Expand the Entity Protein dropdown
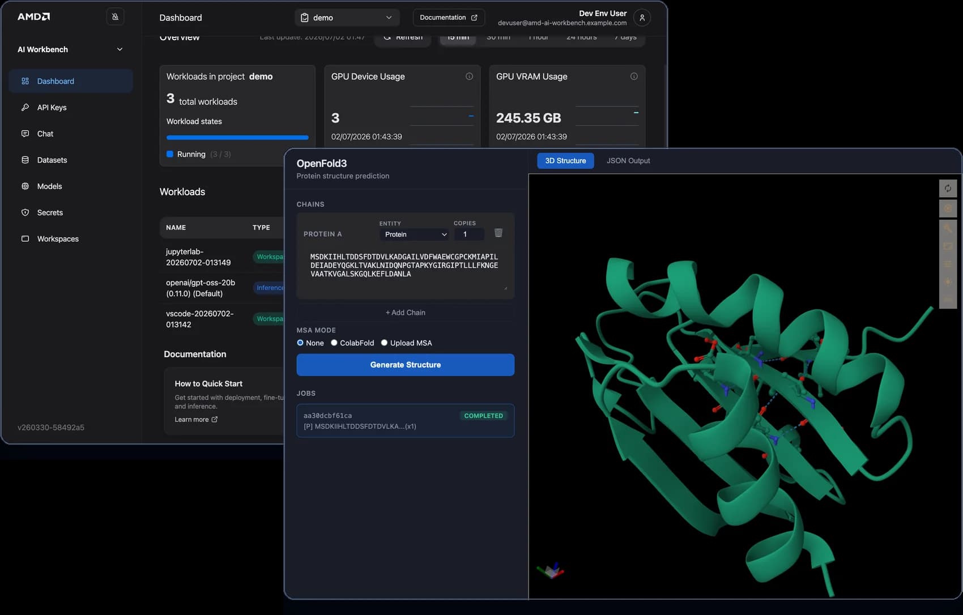Image resolution: width=963 pixels, height=615 pixels. point(415,234)
